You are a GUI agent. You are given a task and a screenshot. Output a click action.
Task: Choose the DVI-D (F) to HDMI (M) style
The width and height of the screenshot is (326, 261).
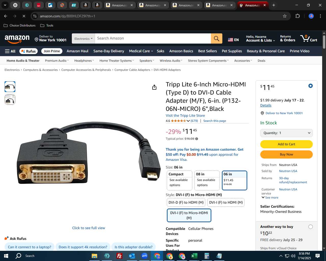click(186, 202)
